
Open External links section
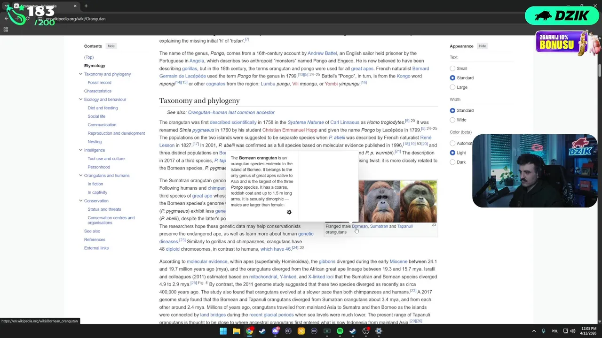96,248
